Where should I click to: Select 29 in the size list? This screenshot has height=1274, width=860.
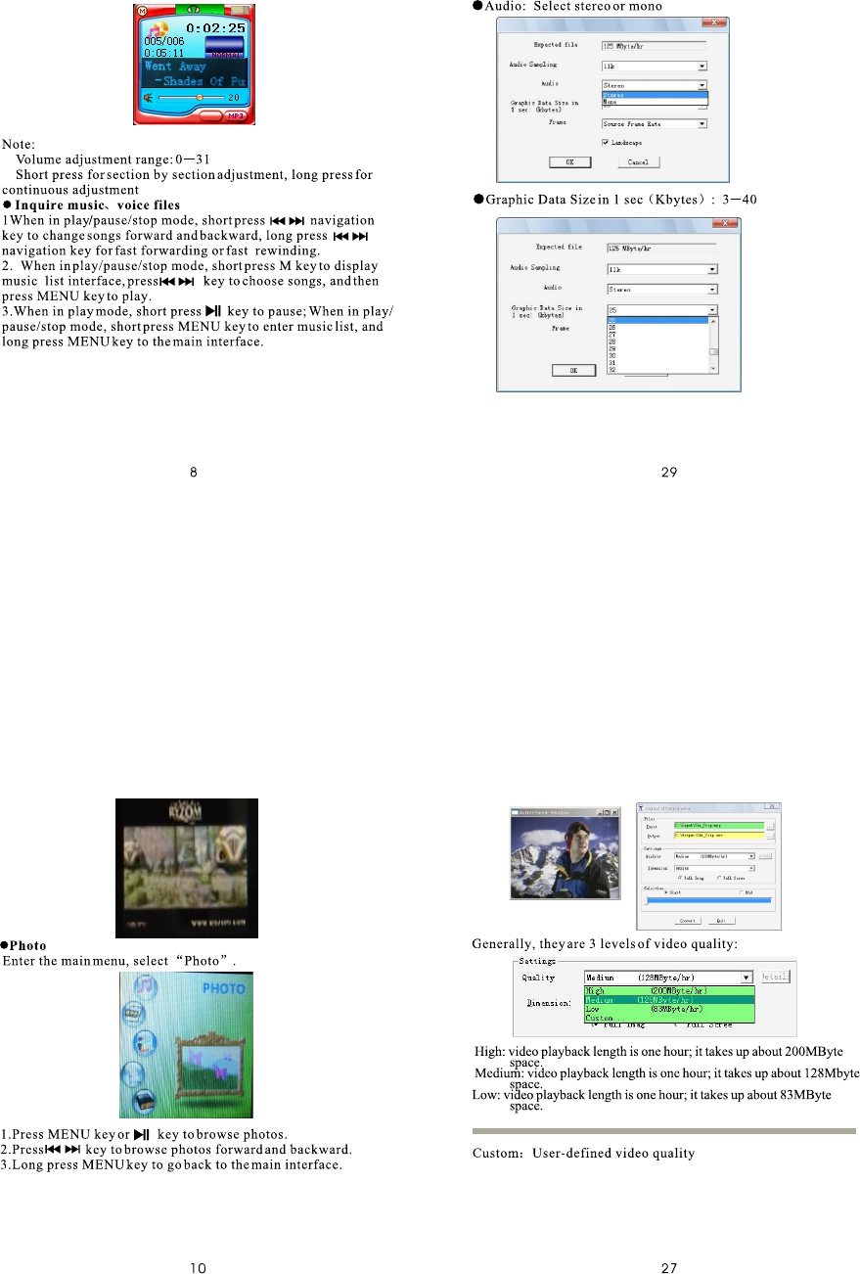click(657, 348)
